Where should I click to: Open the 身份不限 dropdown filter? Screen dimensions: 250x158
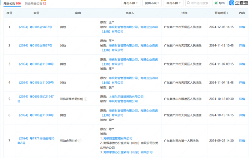pyautogui.click(x=131, y=3)
